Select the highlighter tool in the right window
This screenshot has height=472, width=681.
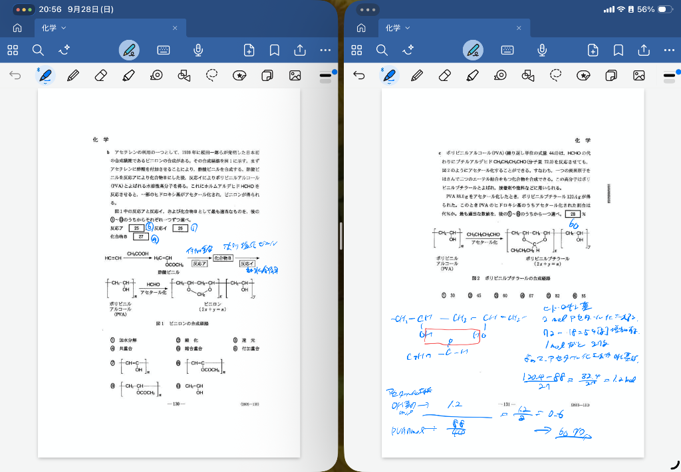pos(473,76)
